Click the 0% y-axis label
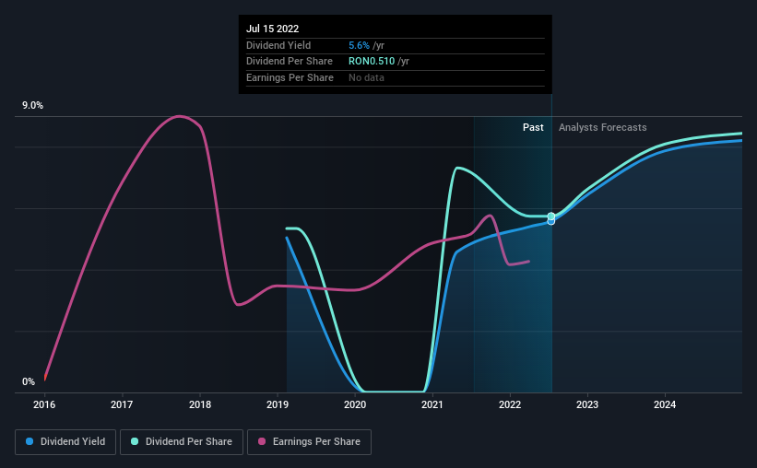Screen dimensions: 757x468 [29, 381]
